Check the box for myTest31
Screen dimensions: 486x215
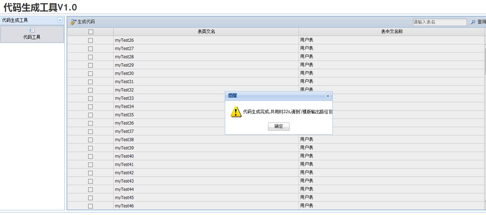pos(91,82)
